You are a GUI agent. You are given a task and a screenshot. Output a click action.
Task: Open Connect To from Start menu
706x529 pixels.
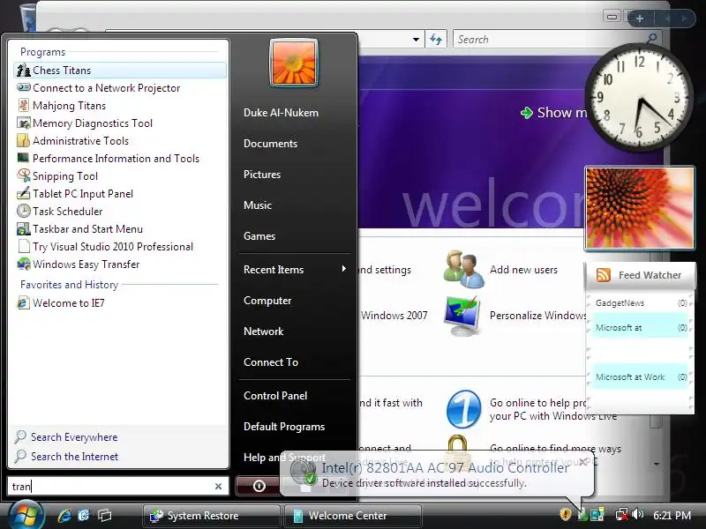click(x=271, y=362)
